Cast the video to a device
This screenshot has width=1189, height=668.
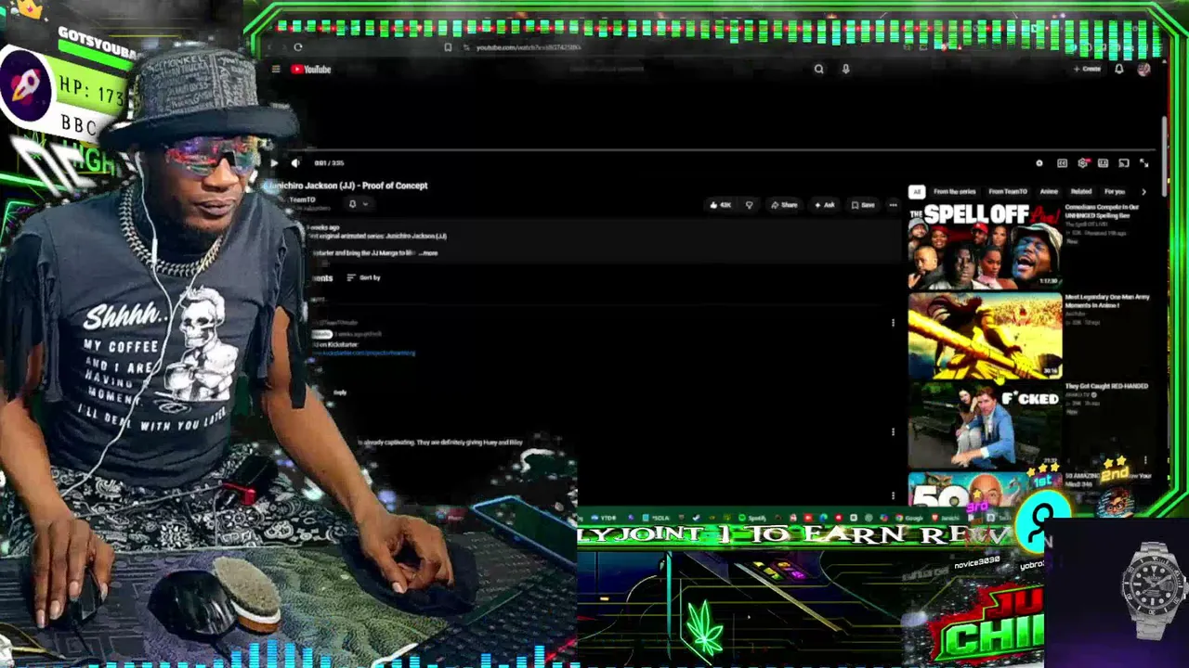click(1123, 163)
